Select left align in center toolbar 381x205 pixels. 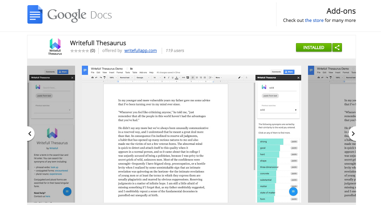193,78
